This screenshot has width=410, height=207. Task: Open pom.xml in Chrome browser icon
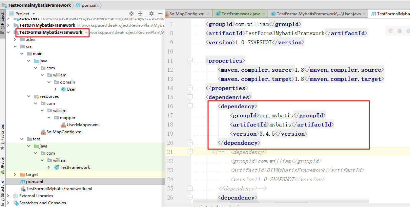pos(391,31)
